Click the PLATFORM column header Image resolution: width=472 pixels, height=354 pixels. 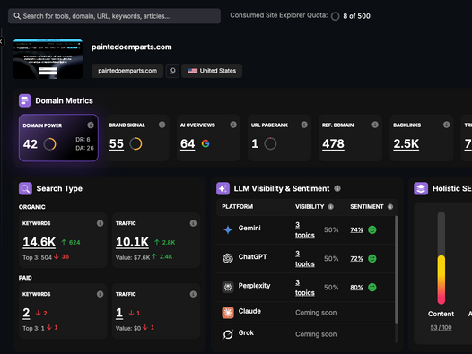point(238,207)
